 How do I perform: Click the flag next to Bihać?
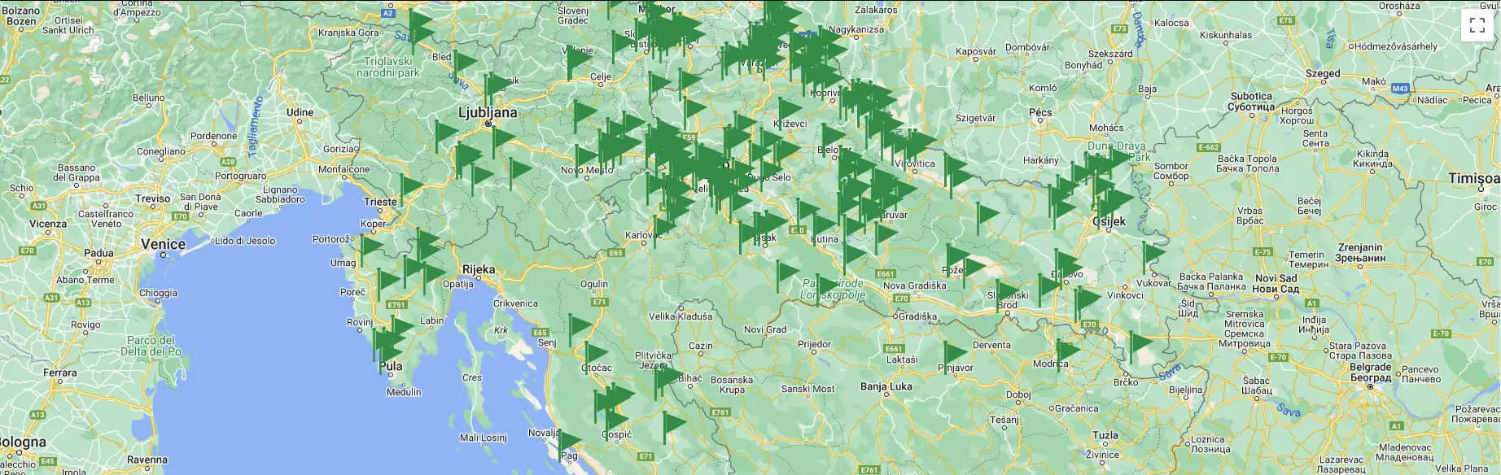click(667, 377)
